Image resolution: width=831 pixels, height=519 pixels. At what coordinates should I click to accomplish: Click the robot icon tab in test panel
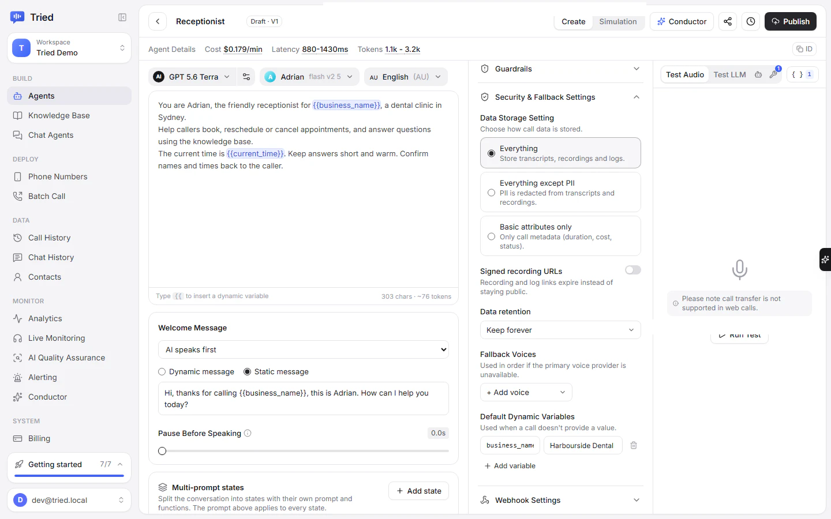[x=758, y=74]
